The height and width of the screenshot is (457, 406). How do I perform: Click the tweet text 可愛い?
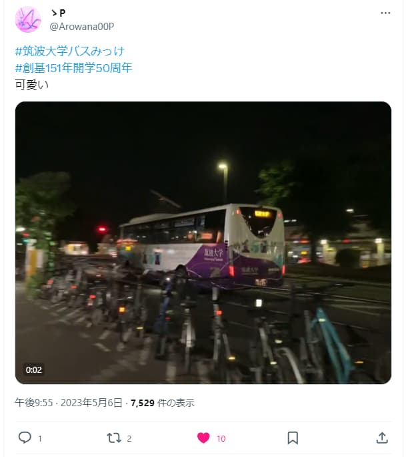point(32,85)
